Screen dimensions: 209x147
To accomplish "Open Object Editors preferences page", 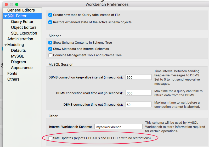I will pos(24,27).
